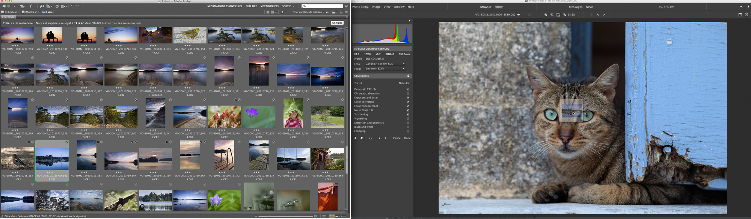This screenshot has width=751, height=219.
Task: Open Photo Ninja Image menu
Action: click(376, 7)
